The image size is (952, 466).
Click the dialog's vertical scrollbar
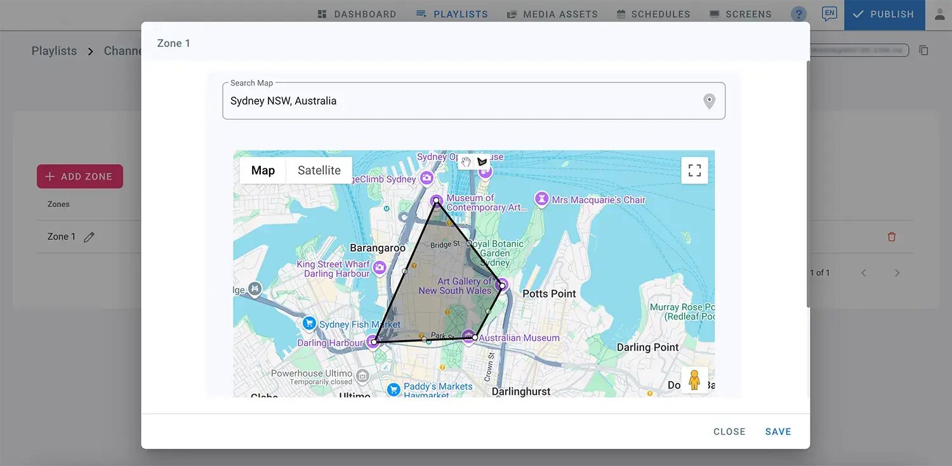pyautogui.click(x=808, y=184)
